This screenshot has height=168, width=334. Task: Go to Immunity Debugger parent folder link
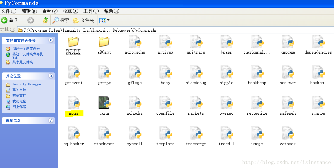pyautogui.click(x=27, y=84)
